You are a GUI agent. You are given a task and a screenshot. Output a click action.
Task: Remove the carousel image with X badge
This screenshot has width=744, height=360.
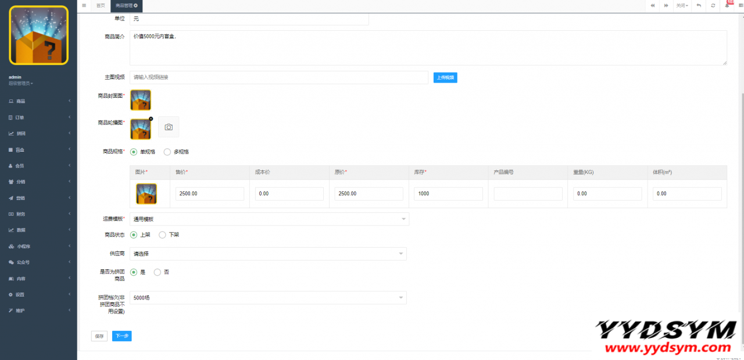click(151, 119)
